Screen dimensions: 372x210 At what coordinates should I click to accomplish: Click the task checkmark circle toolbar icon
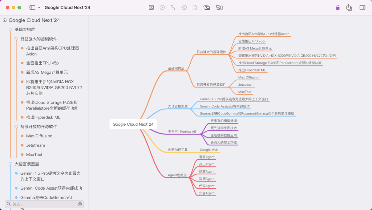[x=162, y=8]
